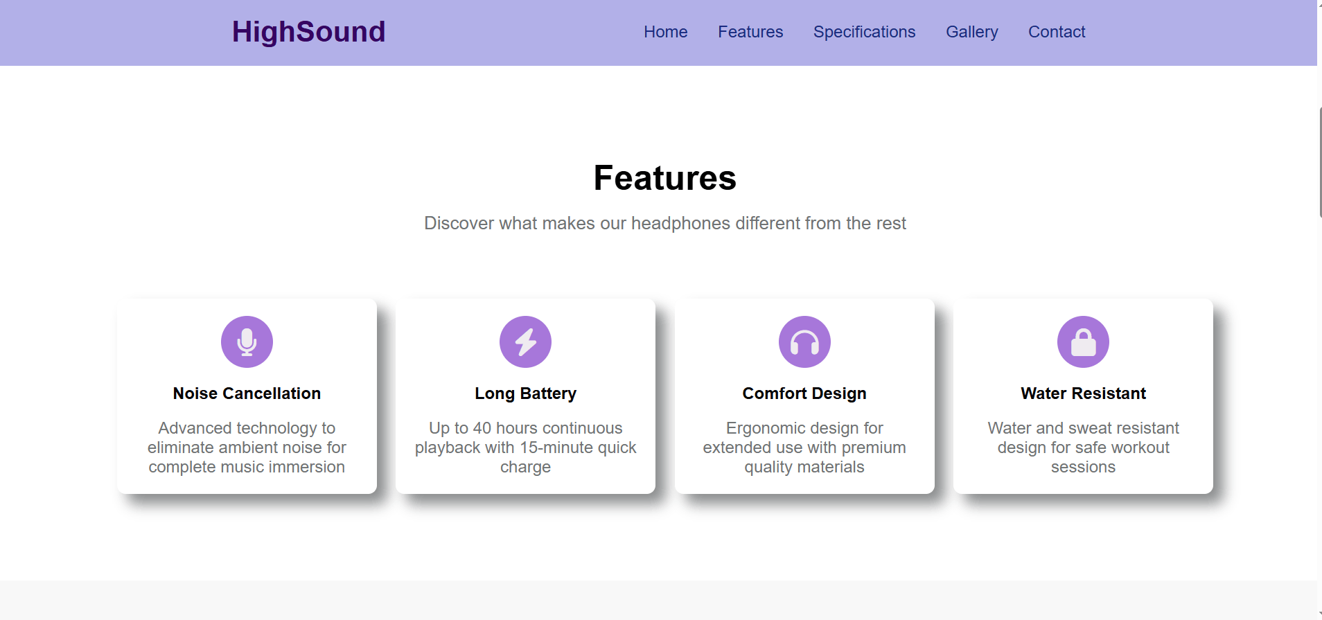Click the '40 hours continuous playback' description
The image size is (1322, 620).
[525, 448]
